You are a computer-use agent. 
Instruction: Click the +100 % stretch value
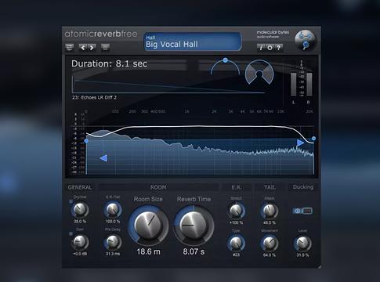pos(237,222)
